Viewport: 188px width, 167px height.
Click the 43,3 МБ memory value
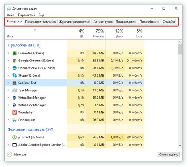tap(98, 75)
